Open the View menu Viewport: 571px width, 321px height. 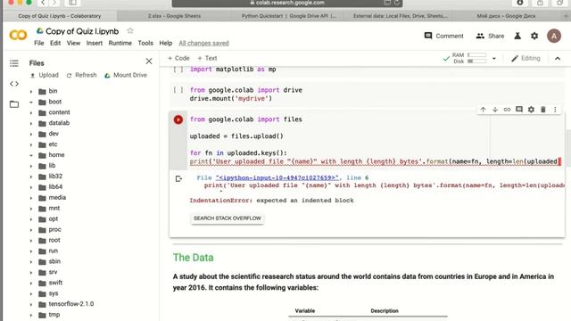(73, 43)
